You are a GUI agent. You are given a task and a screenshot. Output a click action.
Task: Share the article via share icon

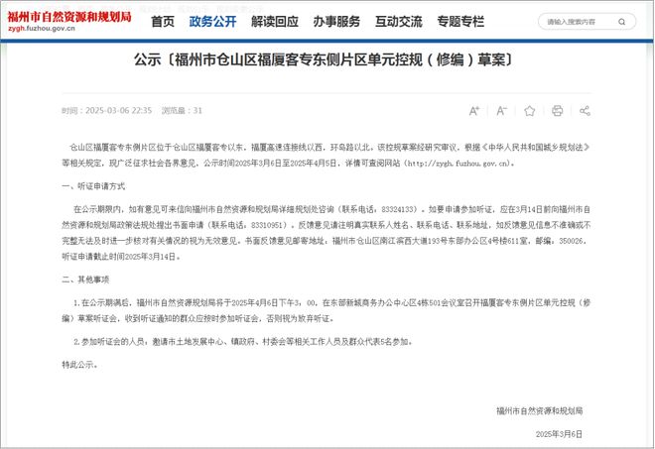pos(585,111)
